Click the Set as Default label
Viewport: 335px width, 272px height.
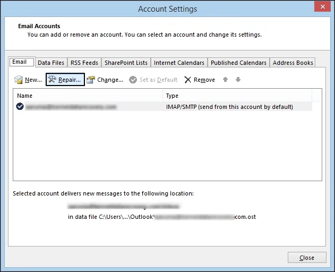click(159, 80)
